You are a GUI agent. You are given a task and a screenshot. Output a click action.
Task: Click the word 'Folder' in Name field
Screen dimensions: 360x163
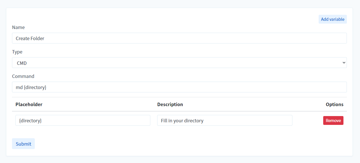click(37, 38)
